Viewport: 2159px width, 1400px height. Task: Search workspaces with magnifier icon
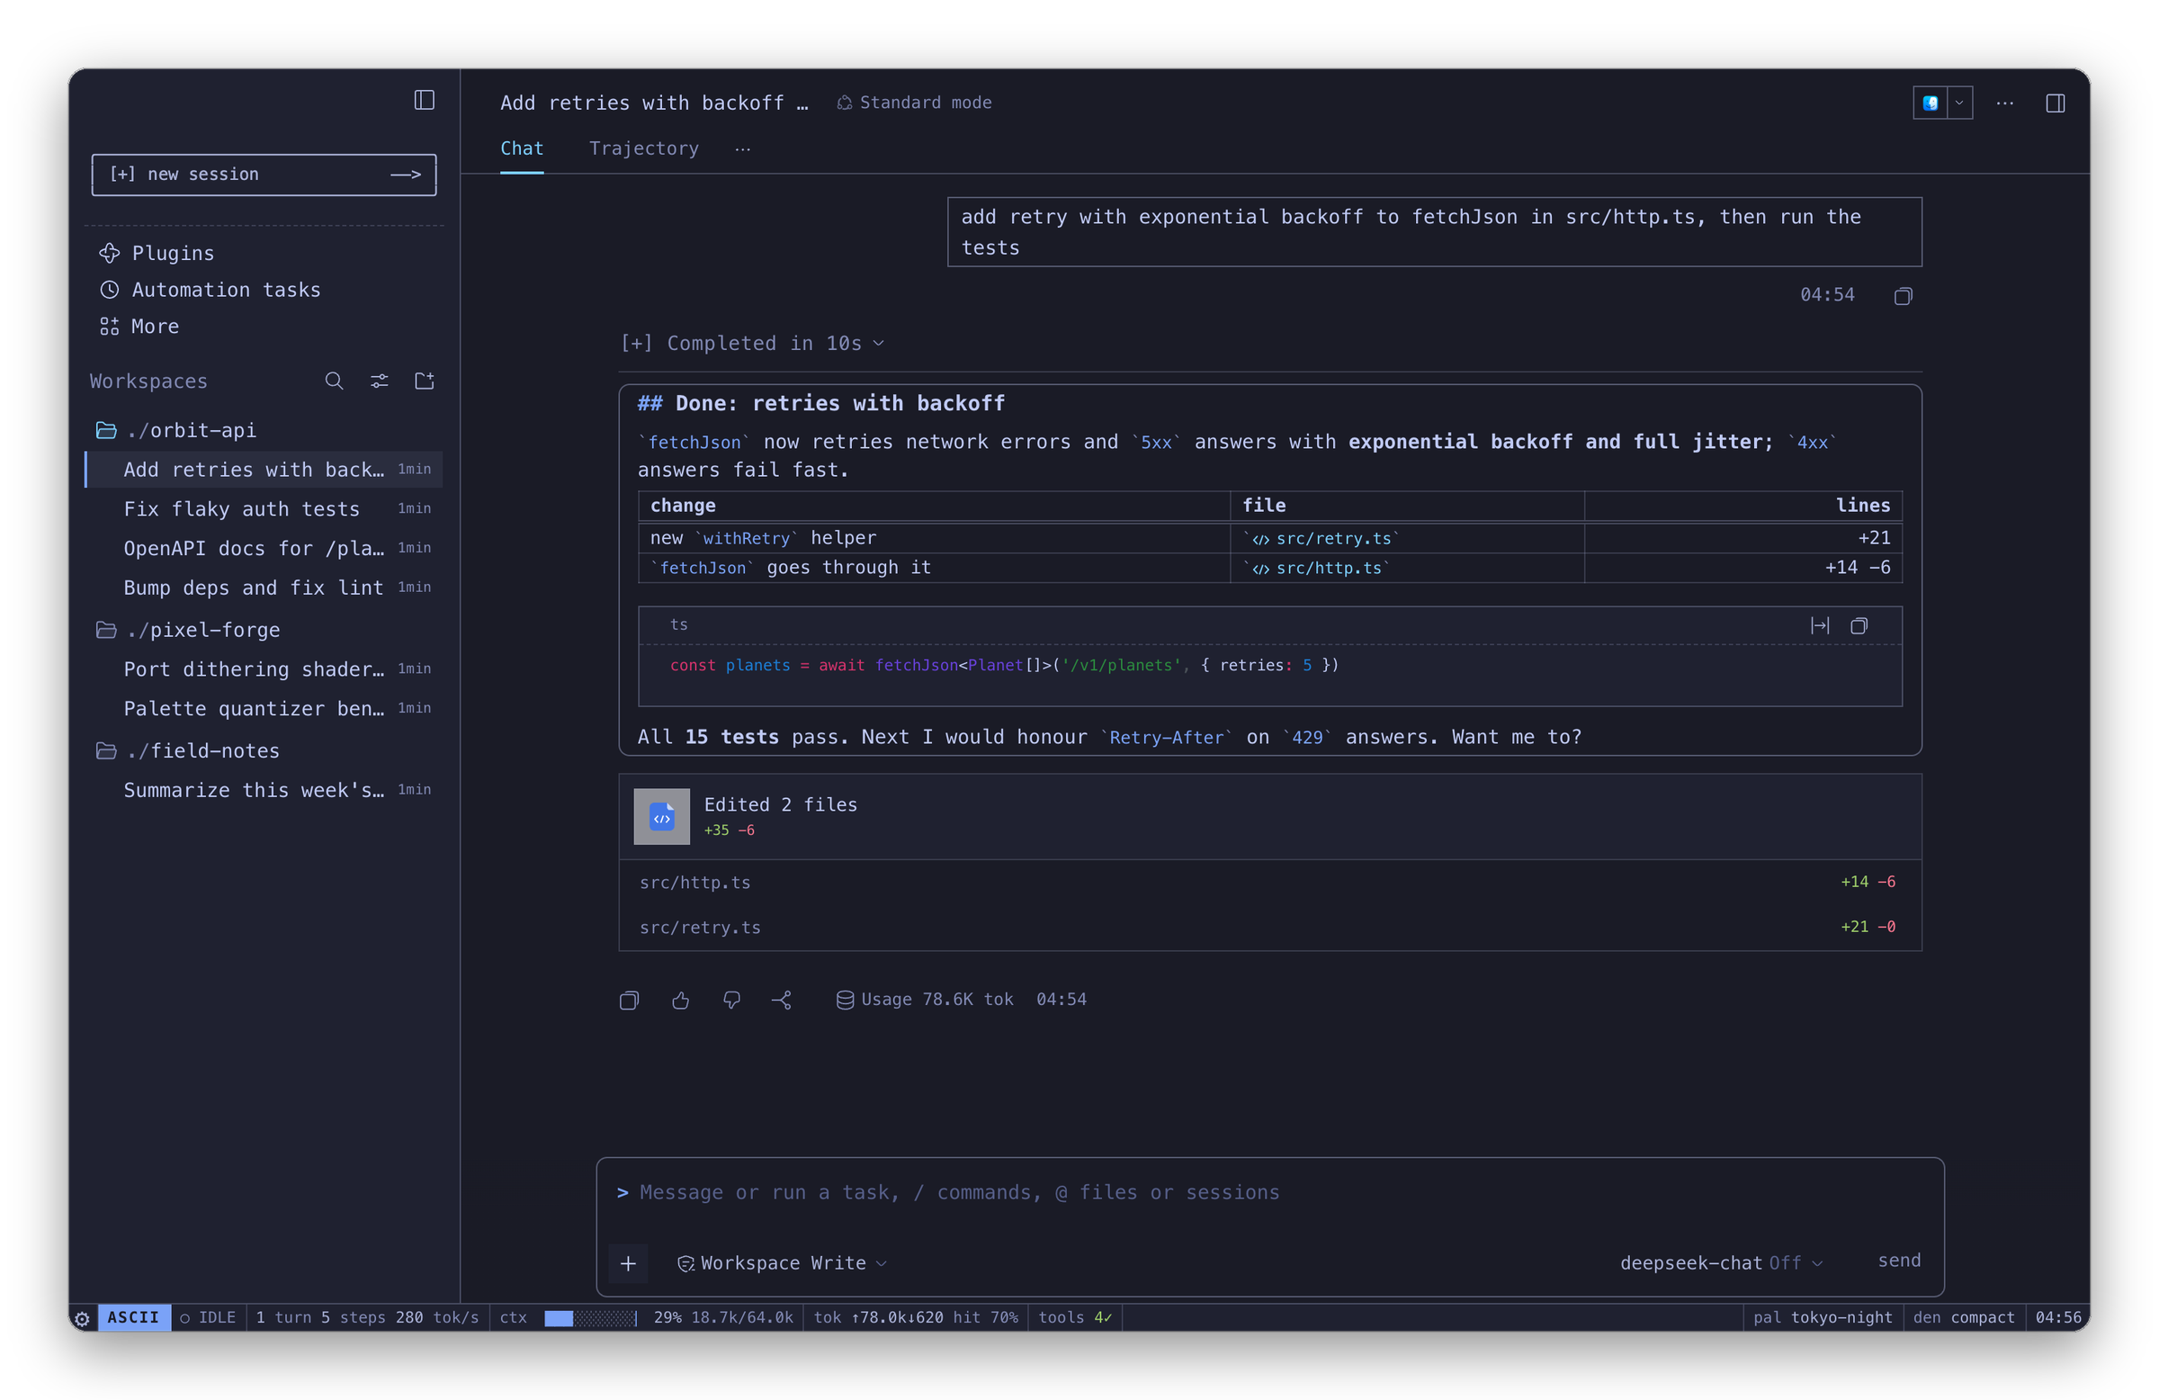point(334,381)
